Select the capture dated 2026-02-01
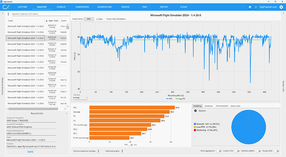Screen dimensions: 286x157 tap(36, 80)
